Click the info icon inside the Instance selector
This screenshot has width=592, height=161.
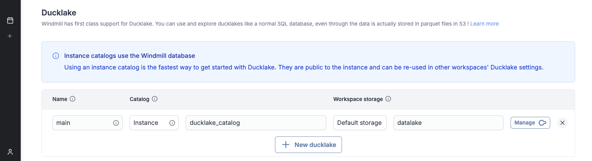click(x=172, y=123)
